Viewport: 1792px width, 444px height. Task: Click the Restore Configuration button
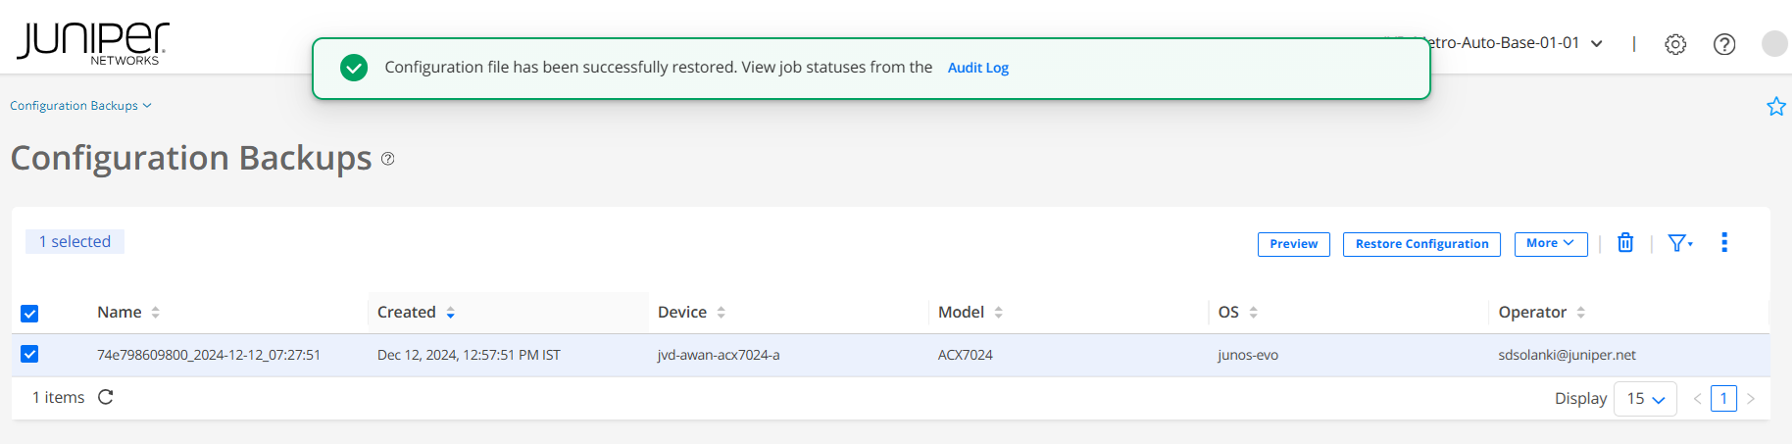[1421, 244]
